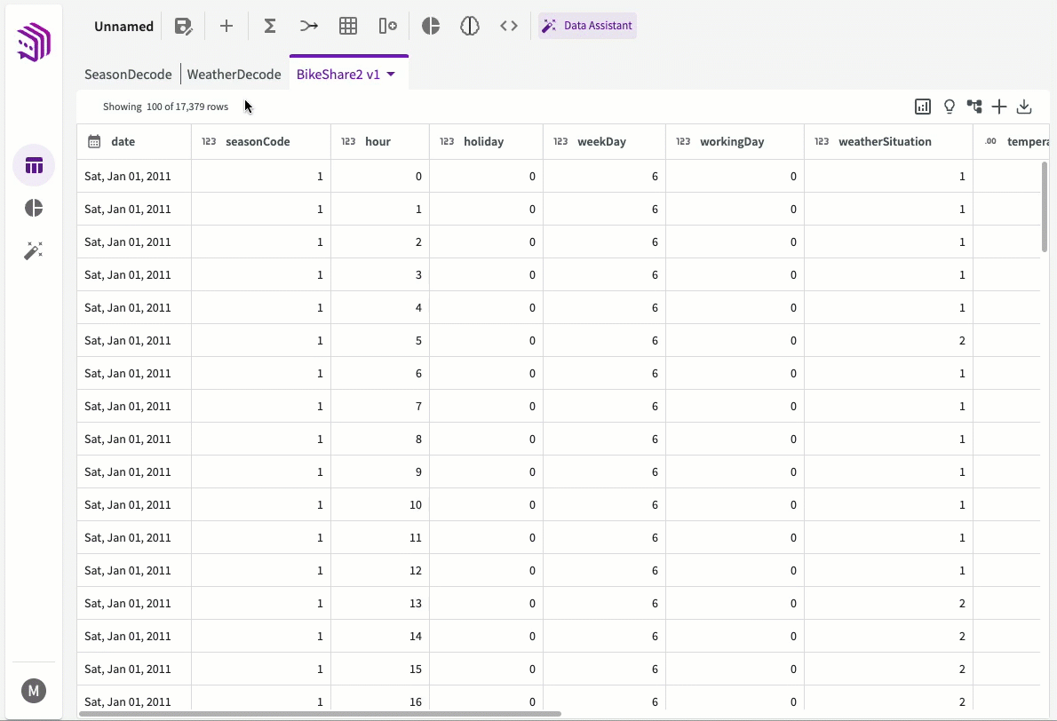Click the lightbulb insights icon
1057x721 pixels.
coord(950,107)
